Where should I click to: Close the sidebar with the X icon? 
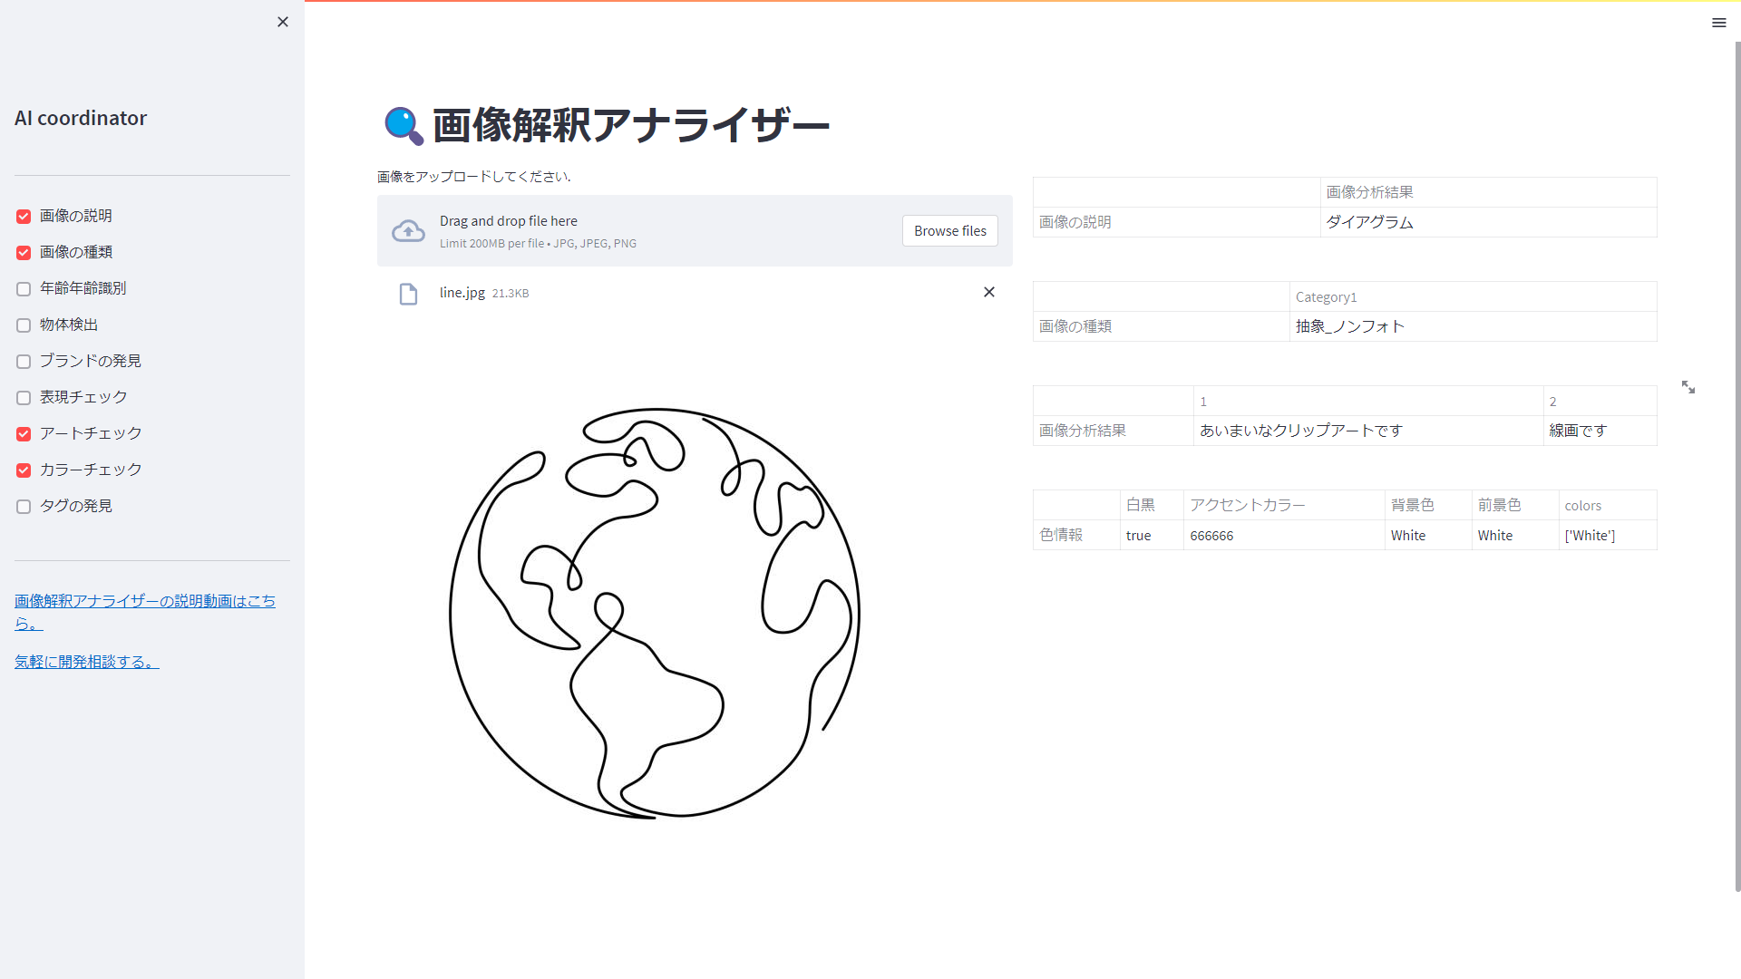[283, 22]
